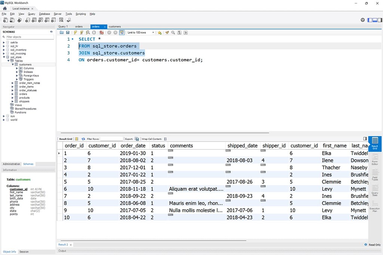383x255 pixels.
Task: Open the Limit to 100 rows dropdown
Action: coord(153,33)
